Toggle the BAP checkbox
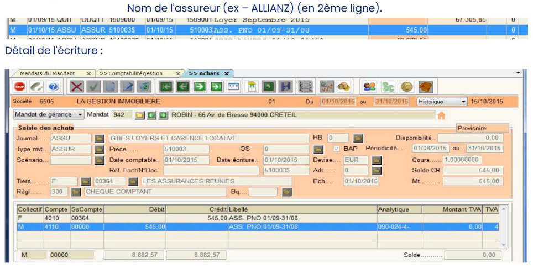The height and width of the screenshot is (274, 533). 337,149
